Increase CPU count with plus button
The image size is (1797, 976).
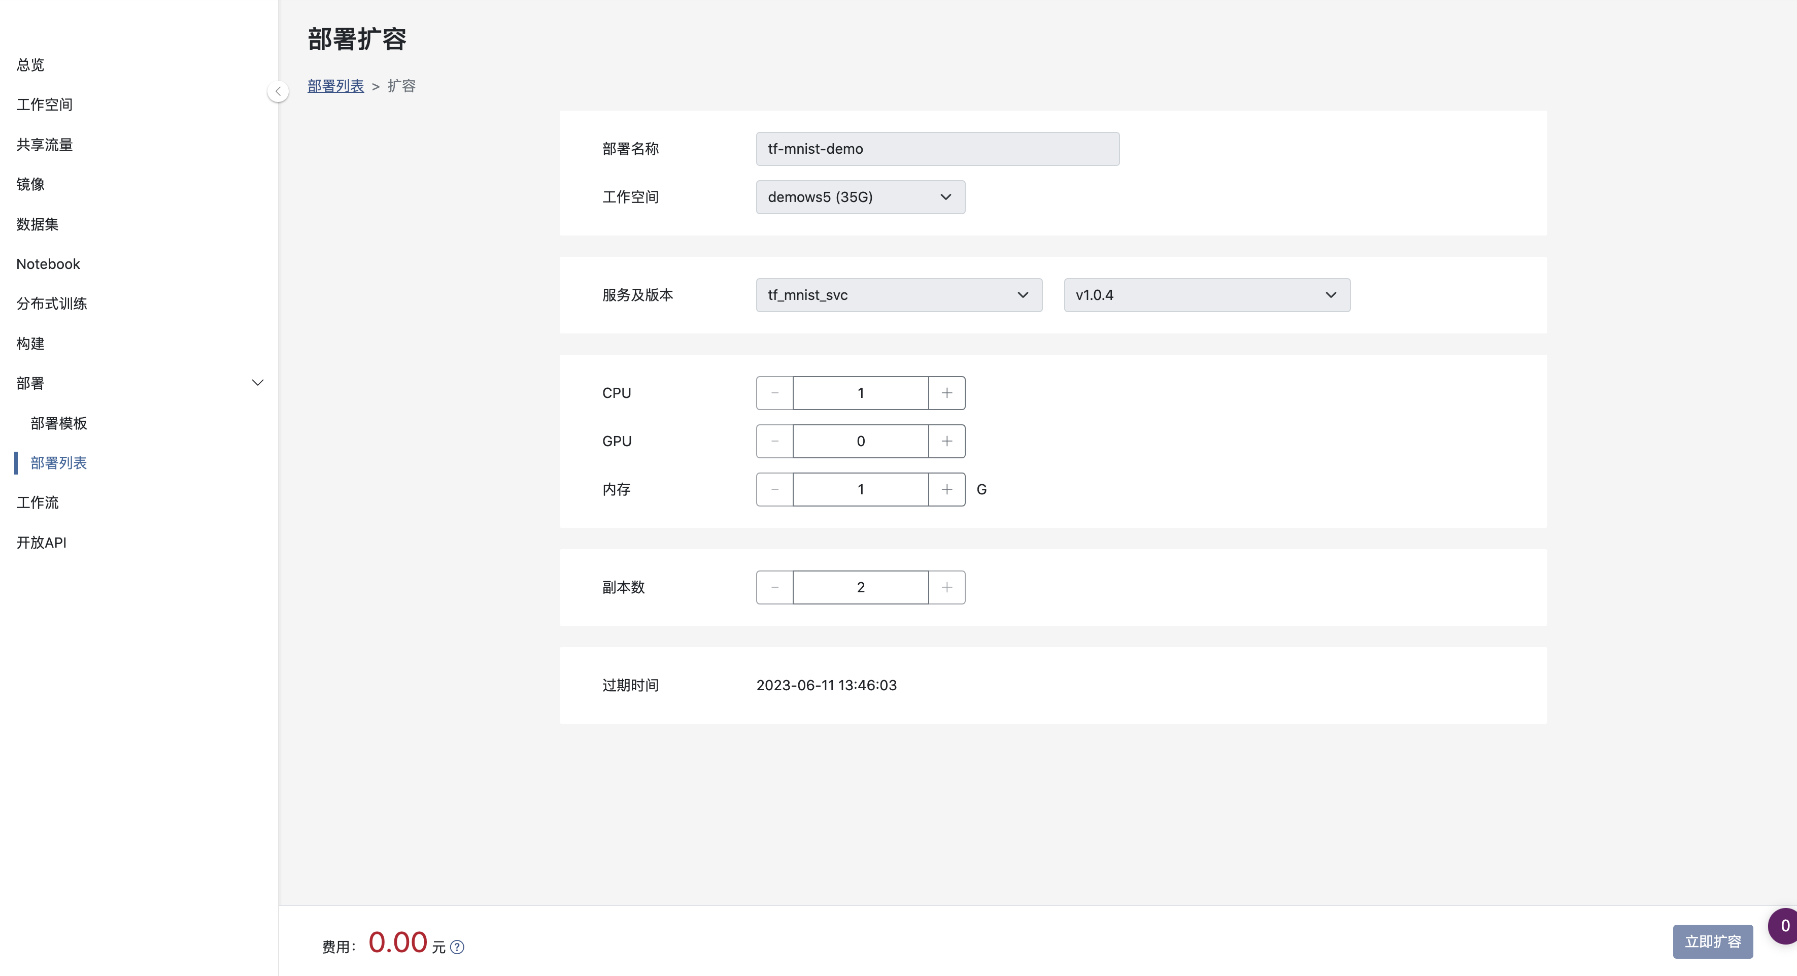point(946,393)
